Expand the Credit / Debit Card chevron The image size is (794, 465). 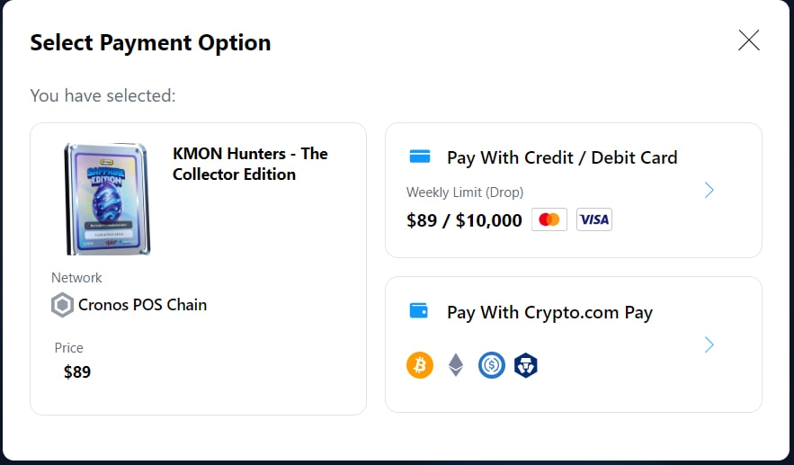pyautogui.click(x=709, y=190)
